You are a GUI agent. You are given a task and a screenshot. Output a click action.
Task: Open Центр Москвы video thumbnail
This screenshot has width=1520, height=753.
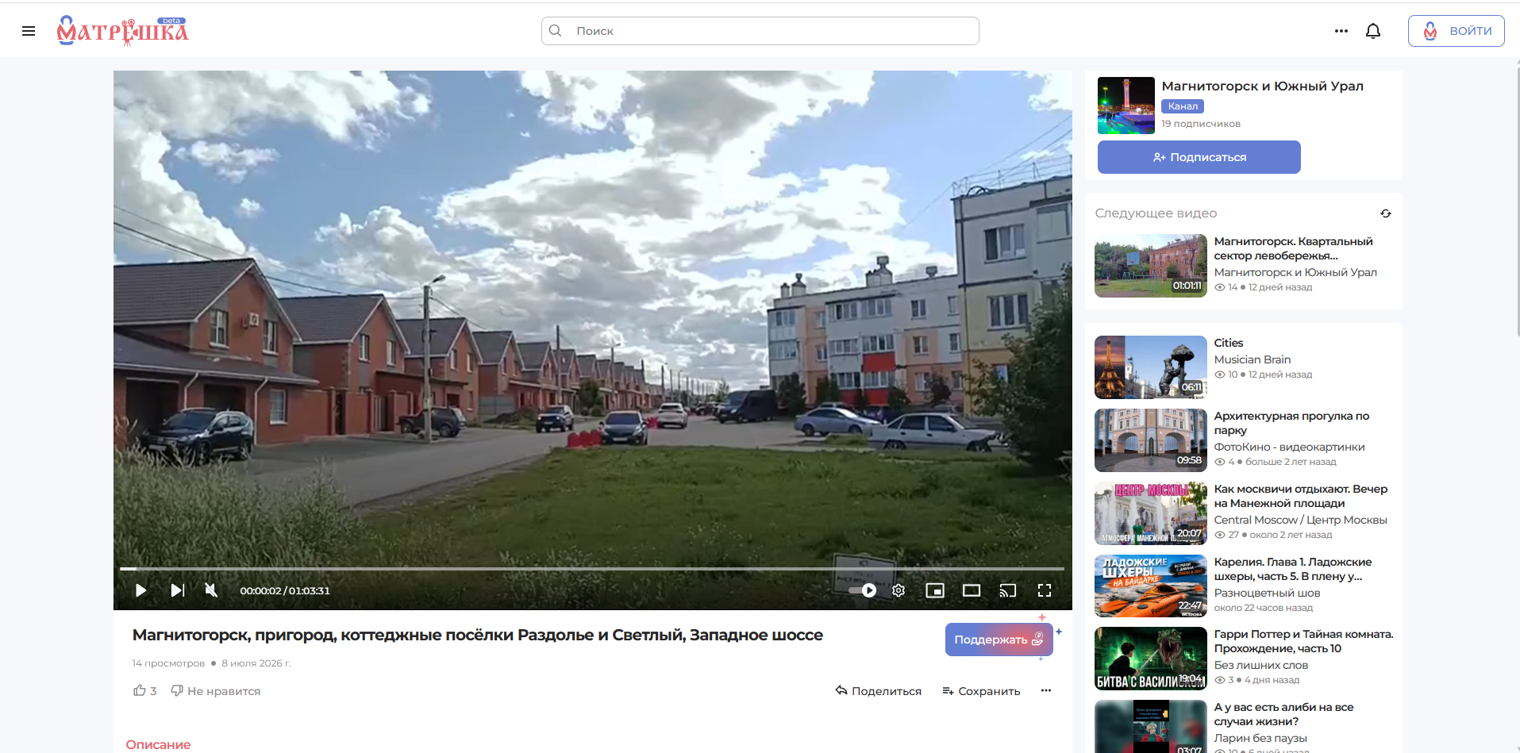coord(1151,513)
